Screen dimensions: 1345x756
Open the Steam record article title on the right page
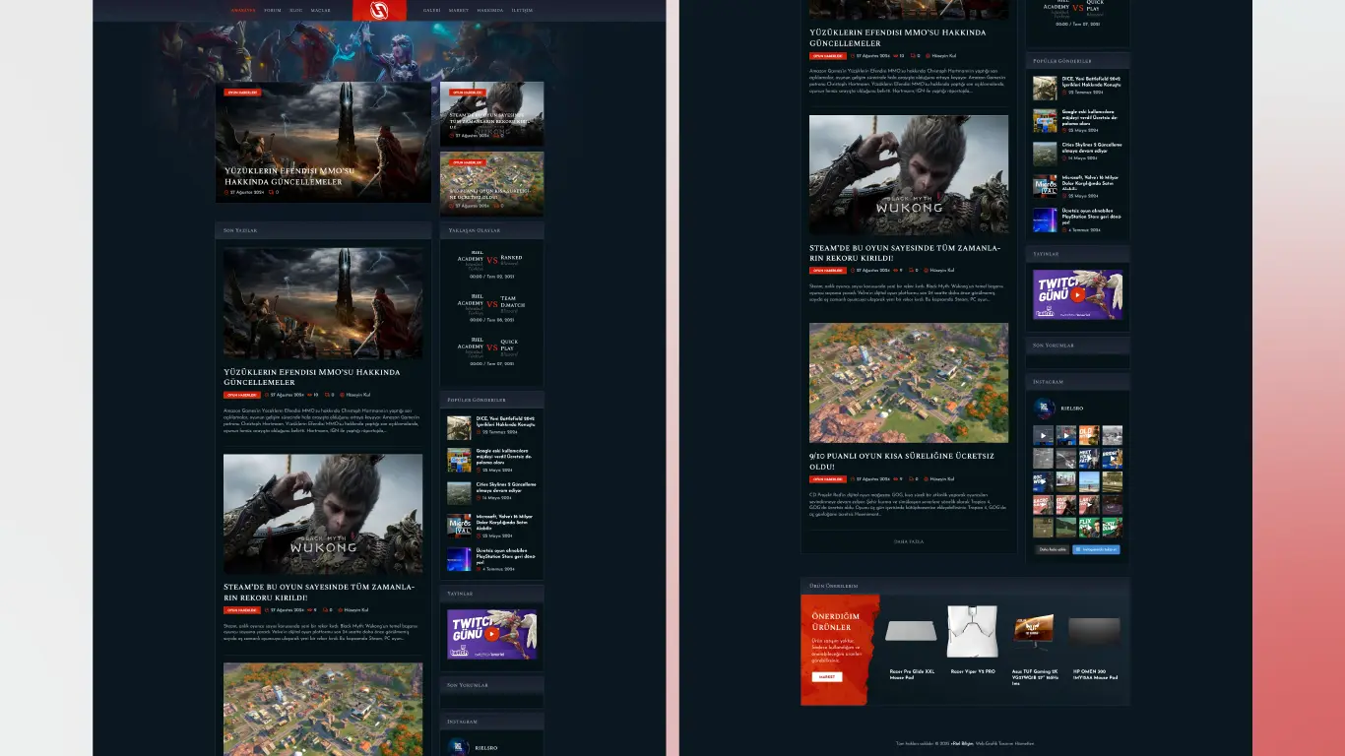pyautogui.click(x=905, y=253)
